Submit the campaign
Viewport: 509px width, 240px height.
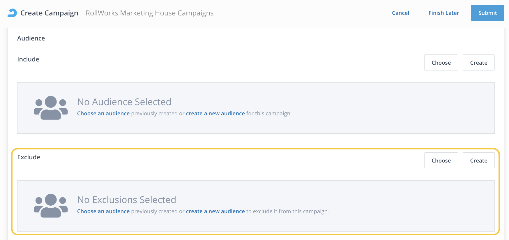coord(487,13)
